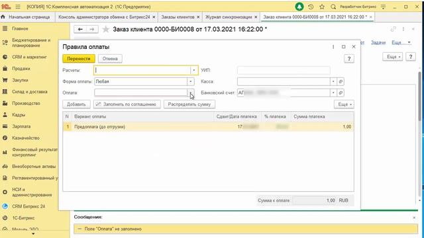Click the Перенести button
The height and width of the screenshot is (238, 424).
(x=79, y=59)
